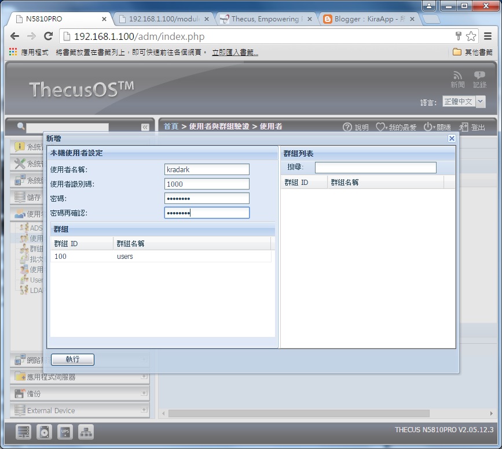Click 群組名稱 header in 群組列表 panel
This screenshot has width=502, height=449.
tap(386, 182)
